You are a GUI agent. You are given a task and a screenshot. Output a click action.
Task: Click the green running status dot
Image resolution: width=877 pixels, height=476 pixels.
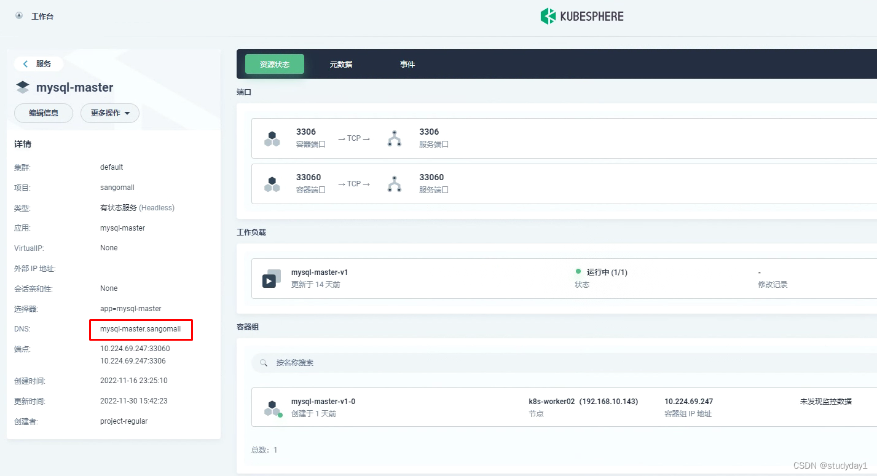click(x=578, y=271)
